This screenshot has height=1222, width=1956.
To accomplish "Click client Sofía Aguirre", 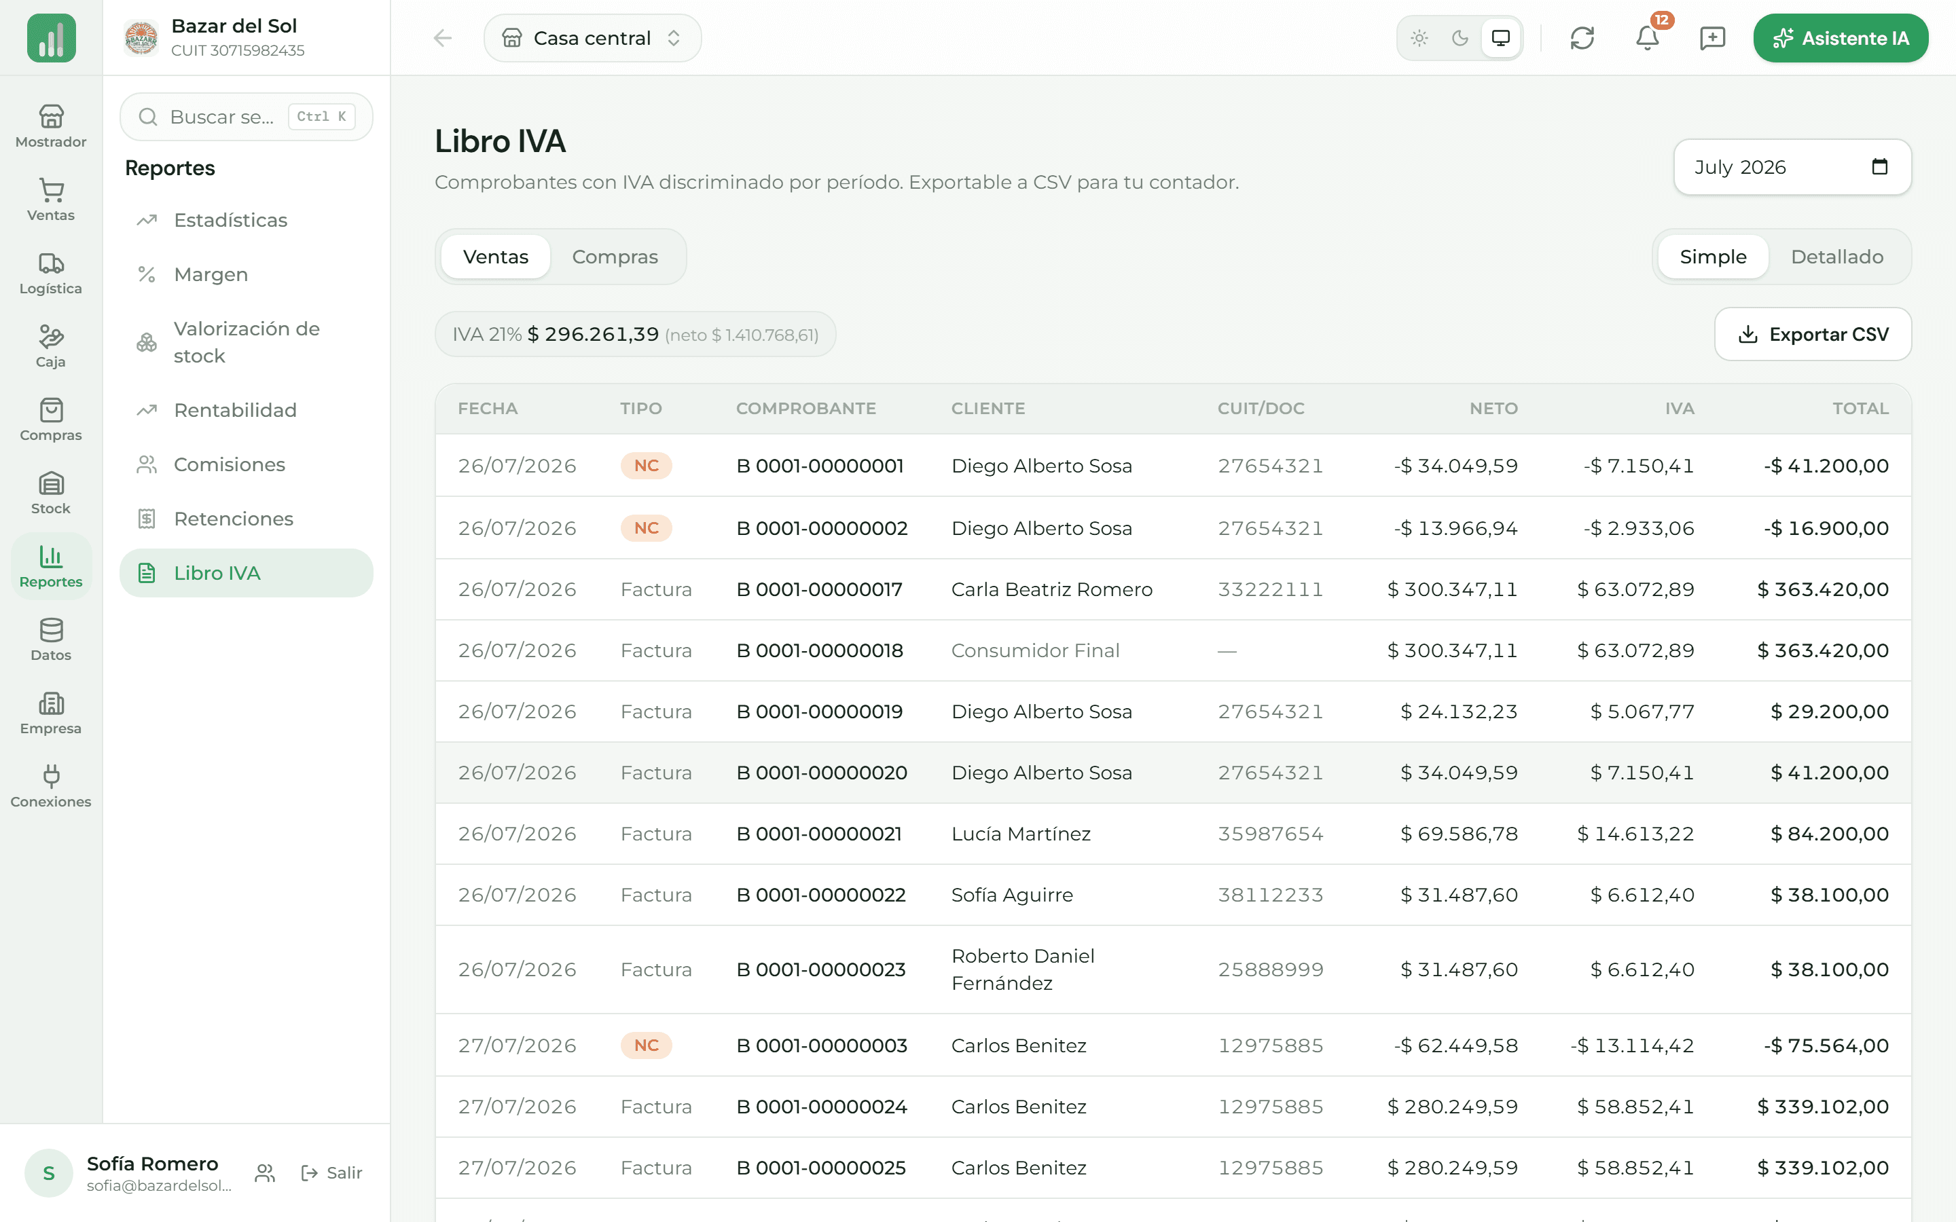I will [1012, 895].
